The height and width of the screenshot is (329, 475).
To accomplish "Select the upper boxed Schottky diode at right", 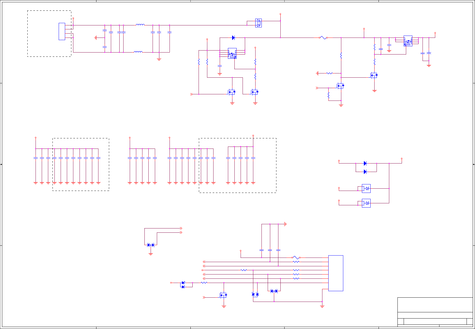I will [x=366, y=188].
